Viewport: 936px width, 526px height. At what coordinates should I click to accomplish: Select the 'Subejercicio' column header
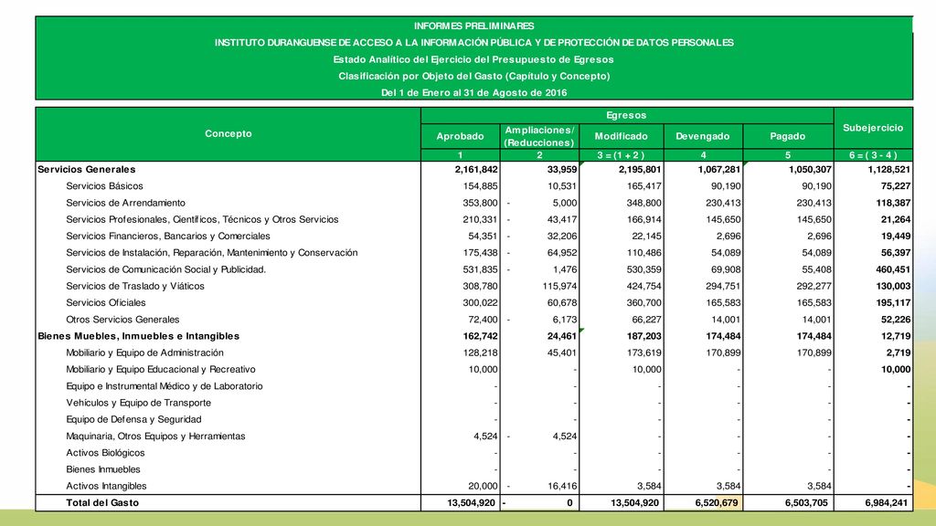click(873, 128)
